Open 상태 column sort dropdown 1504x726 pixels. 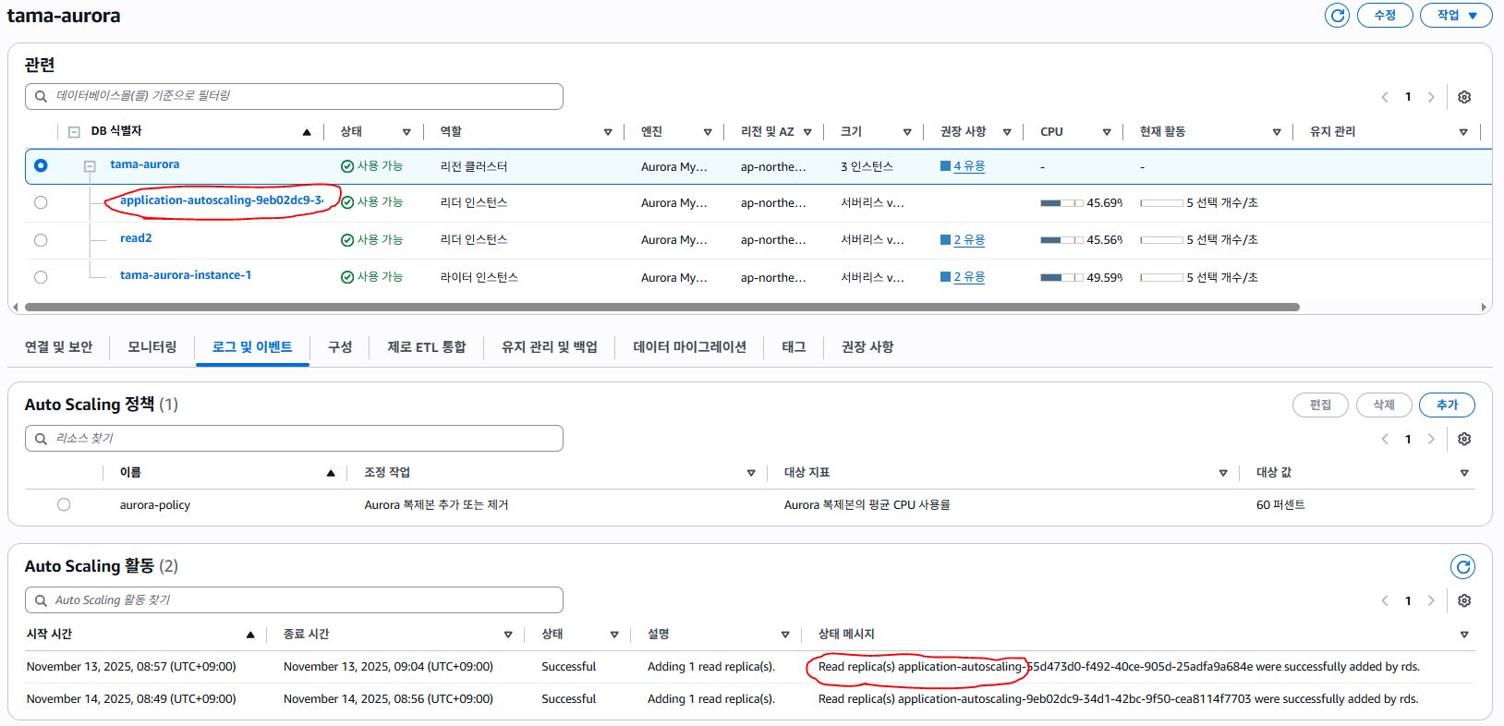click(406, 132)
